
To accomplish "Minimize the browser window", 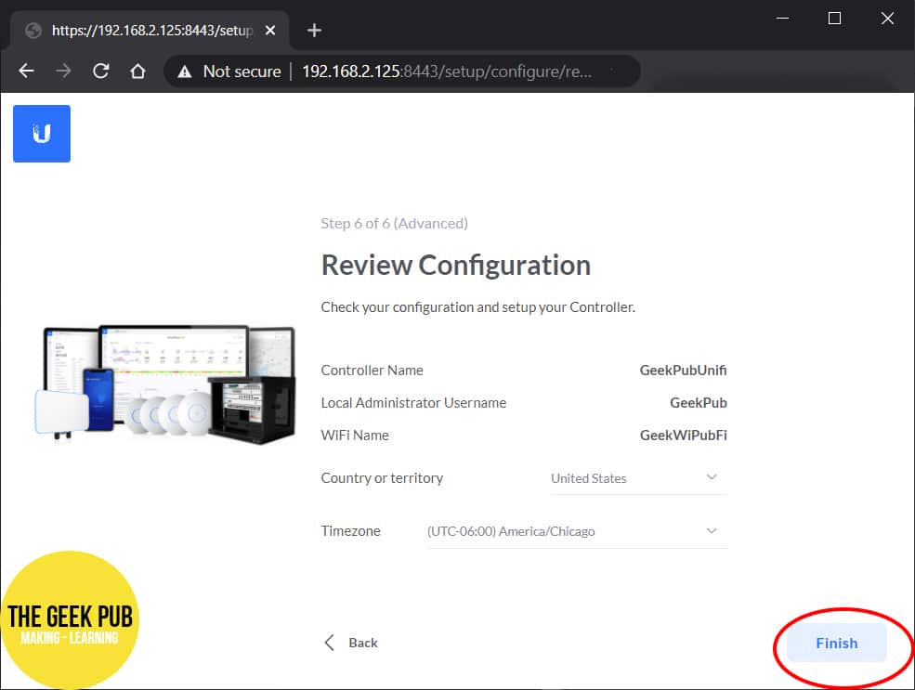I will [782, 19].
